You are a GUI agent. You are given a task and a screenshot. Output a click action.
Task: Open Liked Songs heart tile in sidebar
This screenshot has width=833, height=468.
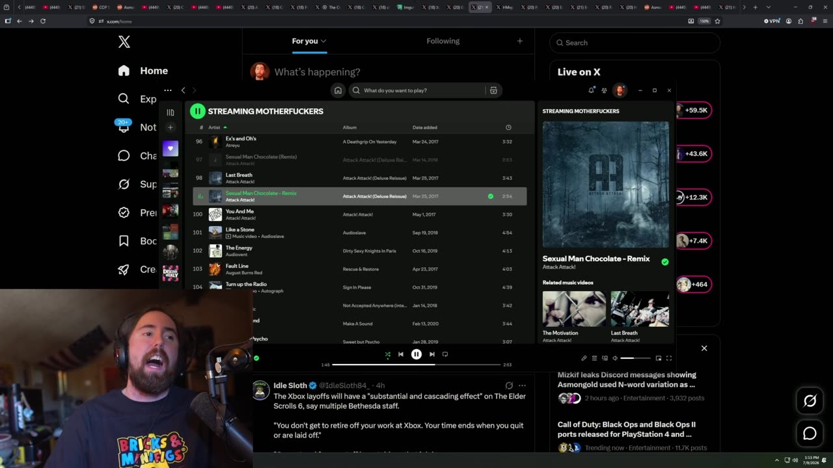[171, 148]
